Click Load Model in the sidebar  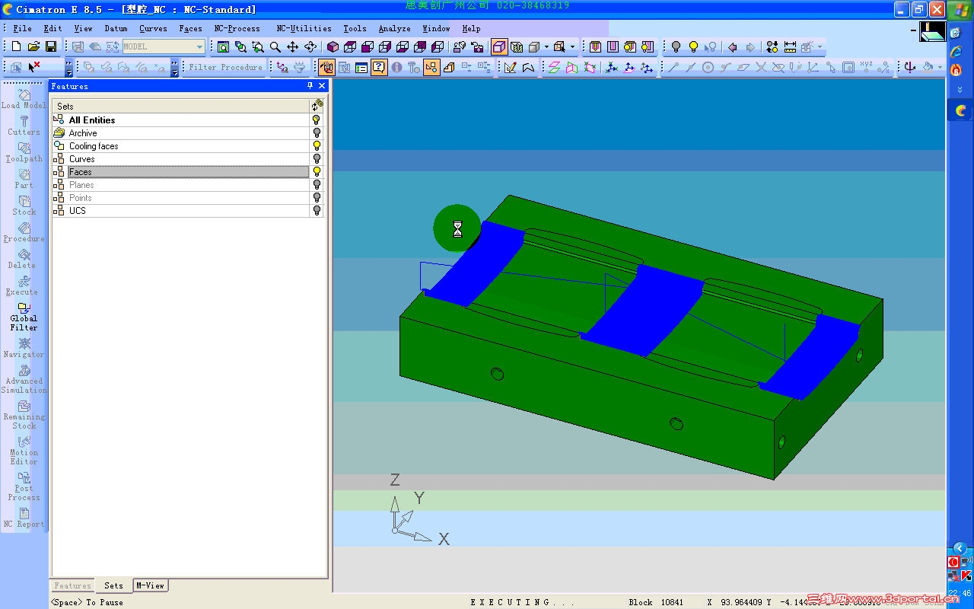coord(24,100)
